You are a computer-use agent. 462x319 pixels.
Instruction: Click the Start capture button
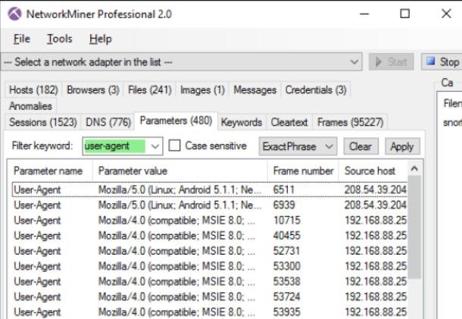(x=392, y=62)
